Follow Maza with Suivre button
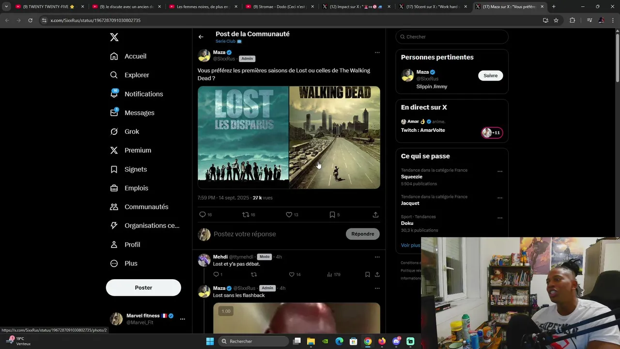 coord(491,76)
